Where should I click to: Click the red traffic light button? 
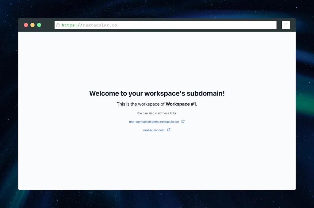(x=26, y=25)
